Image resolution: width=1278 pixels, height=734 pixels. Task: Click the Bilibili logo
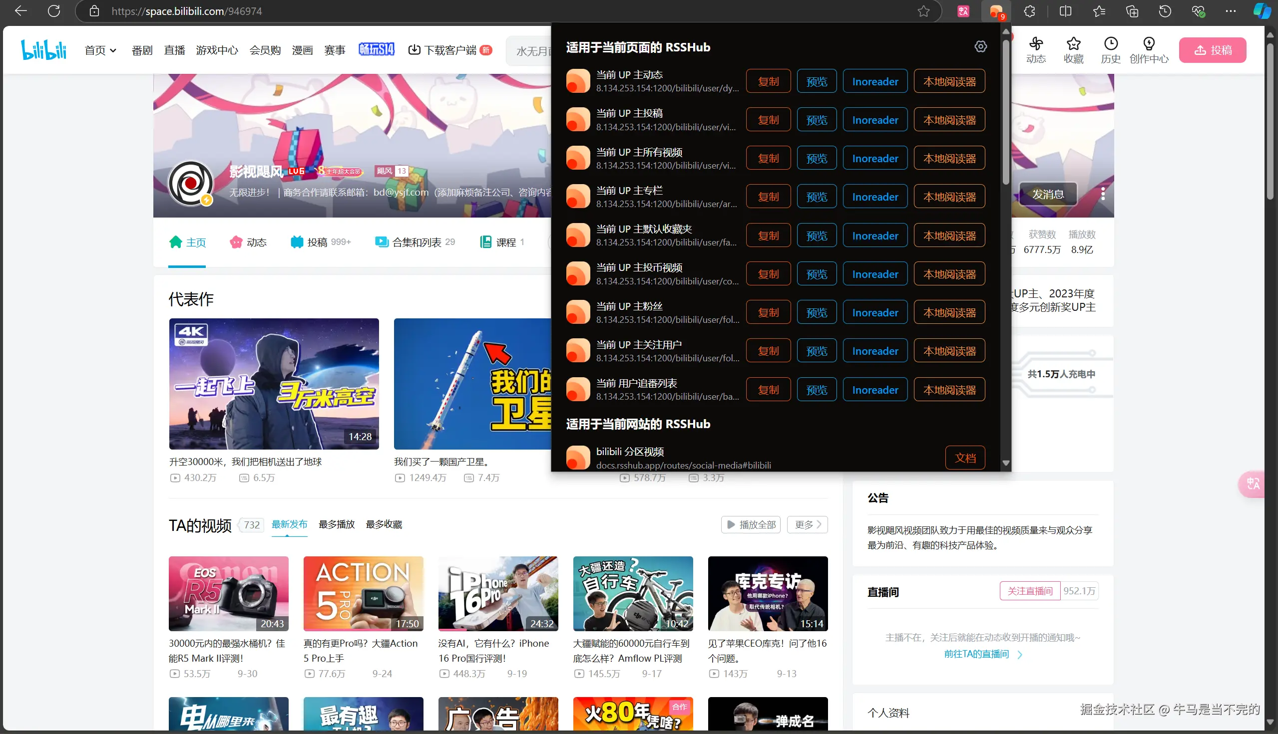point(44,49)
